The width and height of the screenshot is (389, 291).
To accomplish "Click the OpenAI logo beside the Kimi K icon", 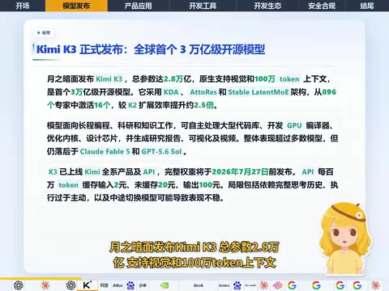I will click(x=71, y=285).
